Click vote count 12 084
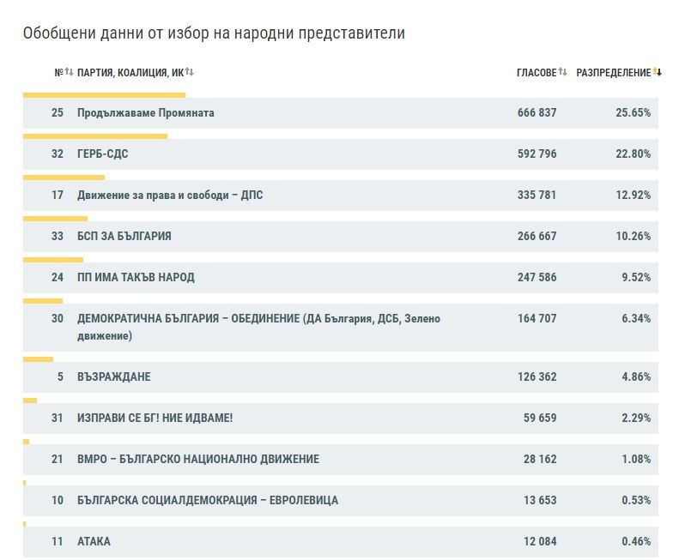The width and height of the screenshot is (673, 560). (540, 542)
